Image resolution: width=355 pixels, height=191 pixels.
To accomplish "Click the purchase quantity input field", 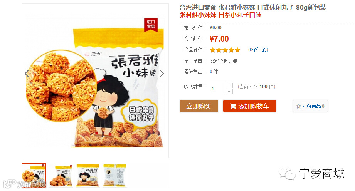I will [217, 89].
